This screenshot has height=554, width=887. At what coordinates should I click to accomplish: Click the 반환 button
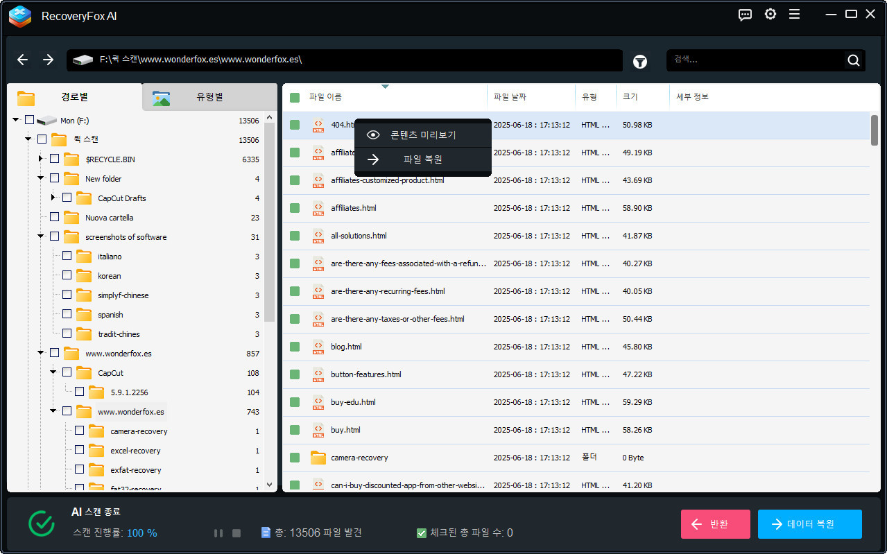(715, 524)
